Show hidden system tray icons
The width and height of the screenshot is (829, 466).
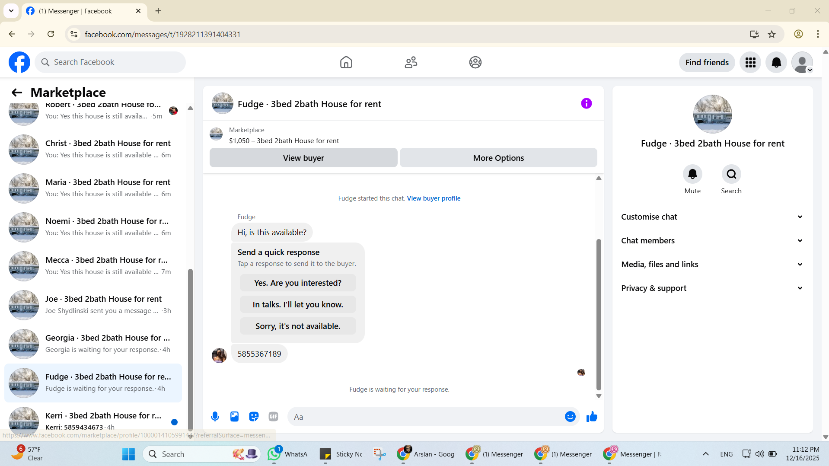(x=706, y=454)
